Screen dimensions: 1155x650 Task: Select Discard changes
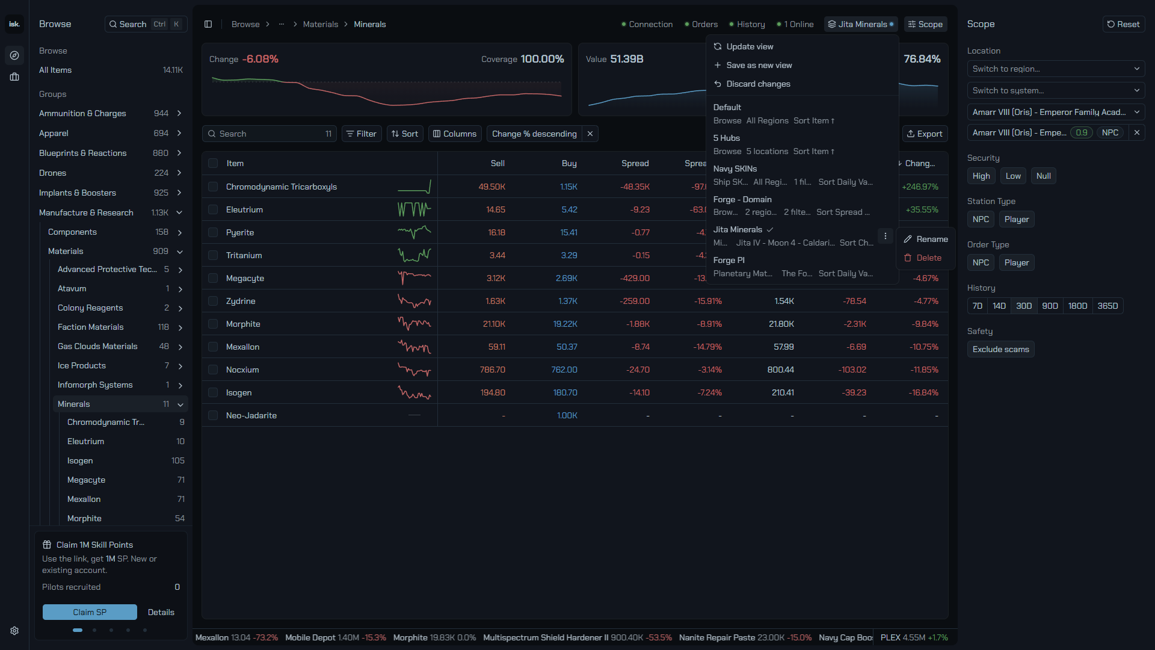(802, 84)
